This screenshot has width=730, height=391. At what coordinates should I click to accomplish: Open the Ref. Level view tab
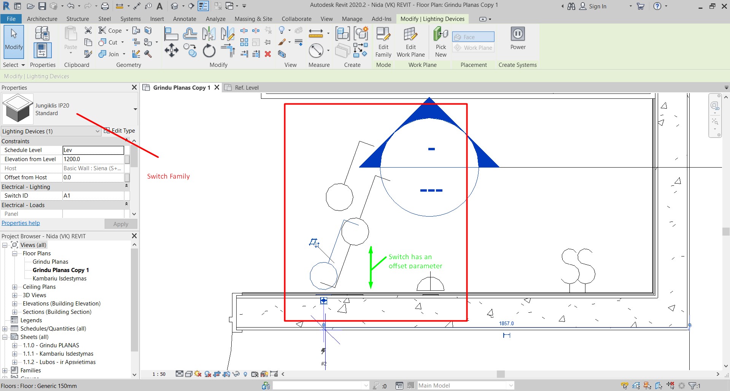247,87
